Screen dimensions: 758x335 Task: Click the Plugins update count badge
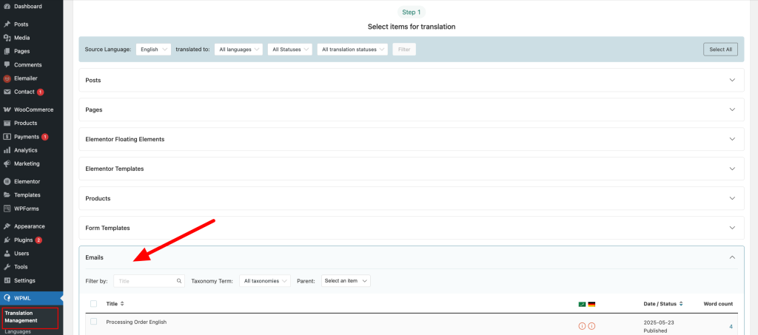coord(38,240)
